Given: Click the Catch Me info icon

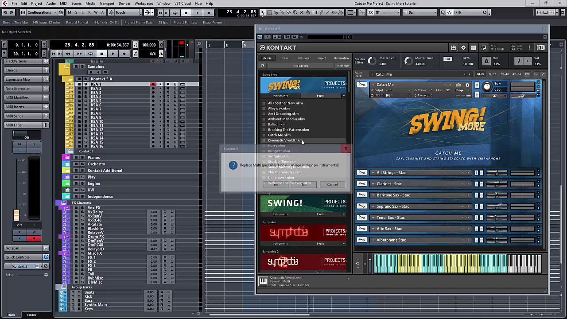Looking at the screenshot, I should 467,85.
